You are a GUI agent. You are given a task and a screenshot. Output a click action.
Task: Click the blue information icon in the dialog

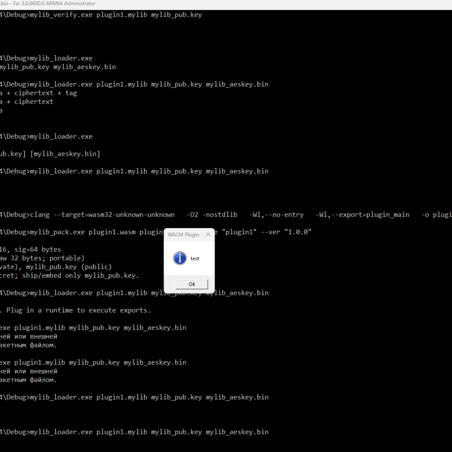pos(180,258)
